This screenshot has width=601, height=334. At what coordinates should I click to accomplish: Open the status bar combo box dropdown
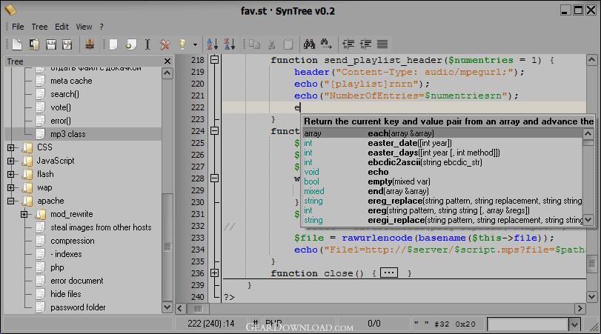click(x=574, y=324)
